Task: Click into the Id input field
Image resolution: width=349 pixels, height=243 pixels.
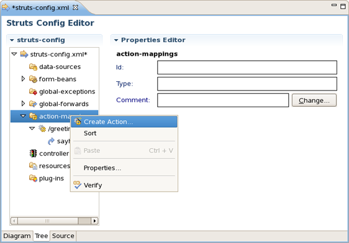Action: coord(247,68)
